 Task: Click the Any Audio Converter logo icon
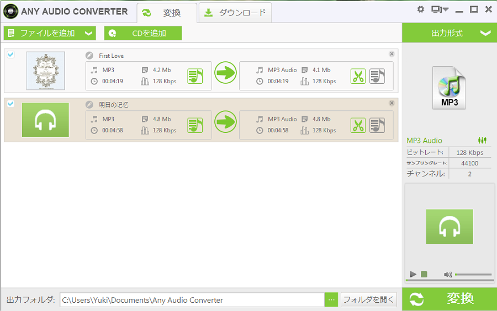pos(10,12)
